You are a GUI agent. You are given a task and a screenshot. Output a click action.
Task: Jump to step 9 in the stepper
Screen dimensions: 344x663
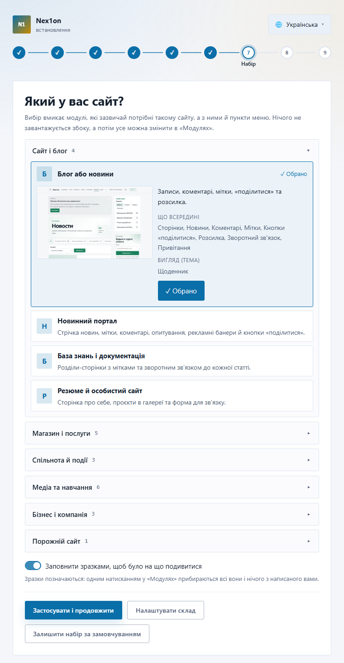click(x=325, y=53)
